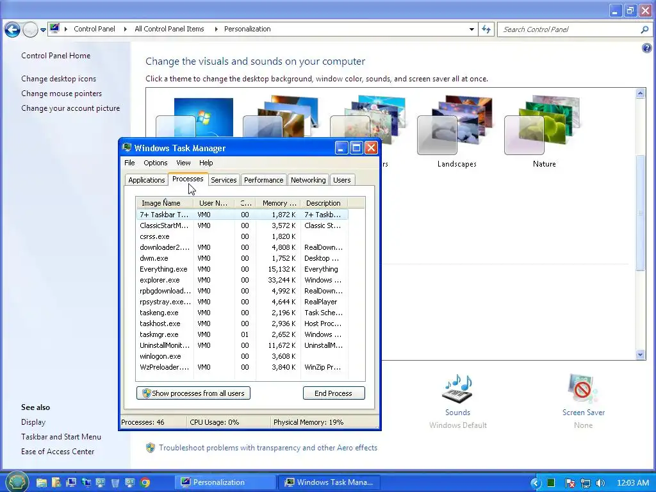Click the End Process button
Image resolution: width=656 pixels, height=492 pixels.
pyautogui.click(x=333, y=393)
